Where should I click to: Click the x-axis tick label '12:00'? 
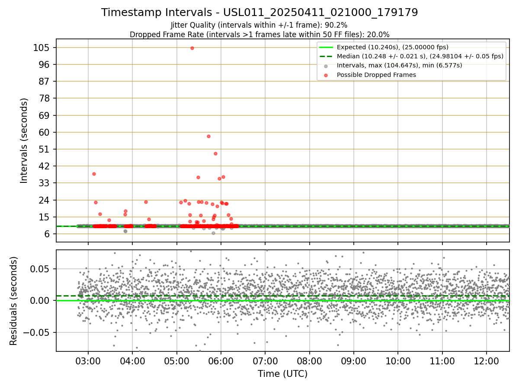487,361
